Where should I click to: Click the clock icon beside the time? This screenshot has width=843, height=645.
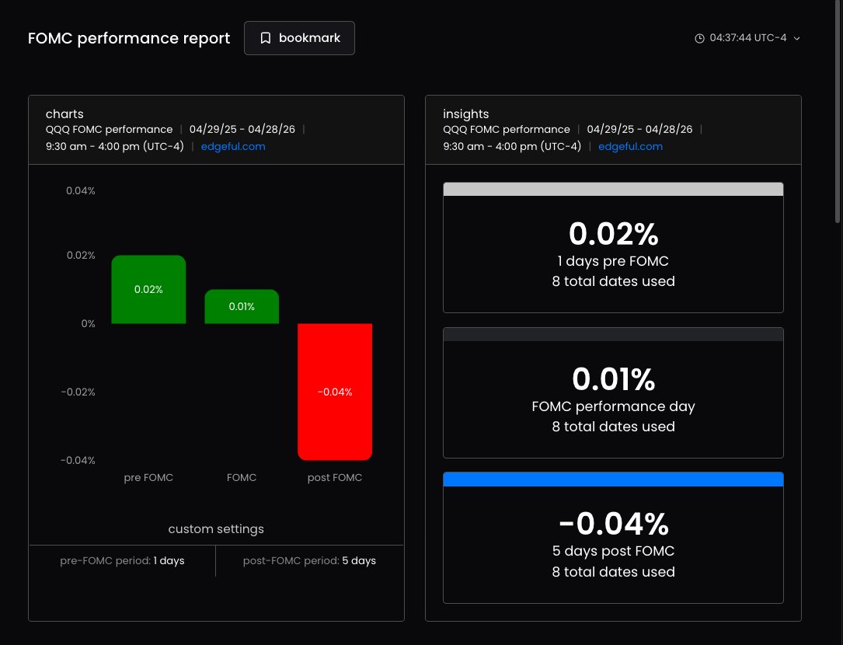[699, 38]
